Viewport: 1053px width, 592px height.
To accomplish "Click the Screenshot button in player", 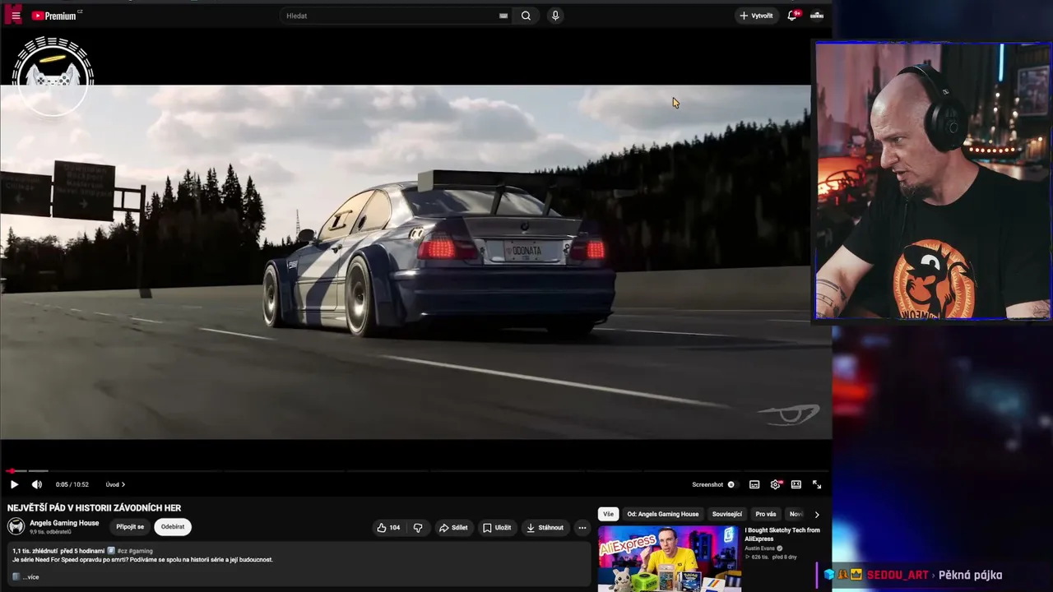I will (x=707, y=484).
